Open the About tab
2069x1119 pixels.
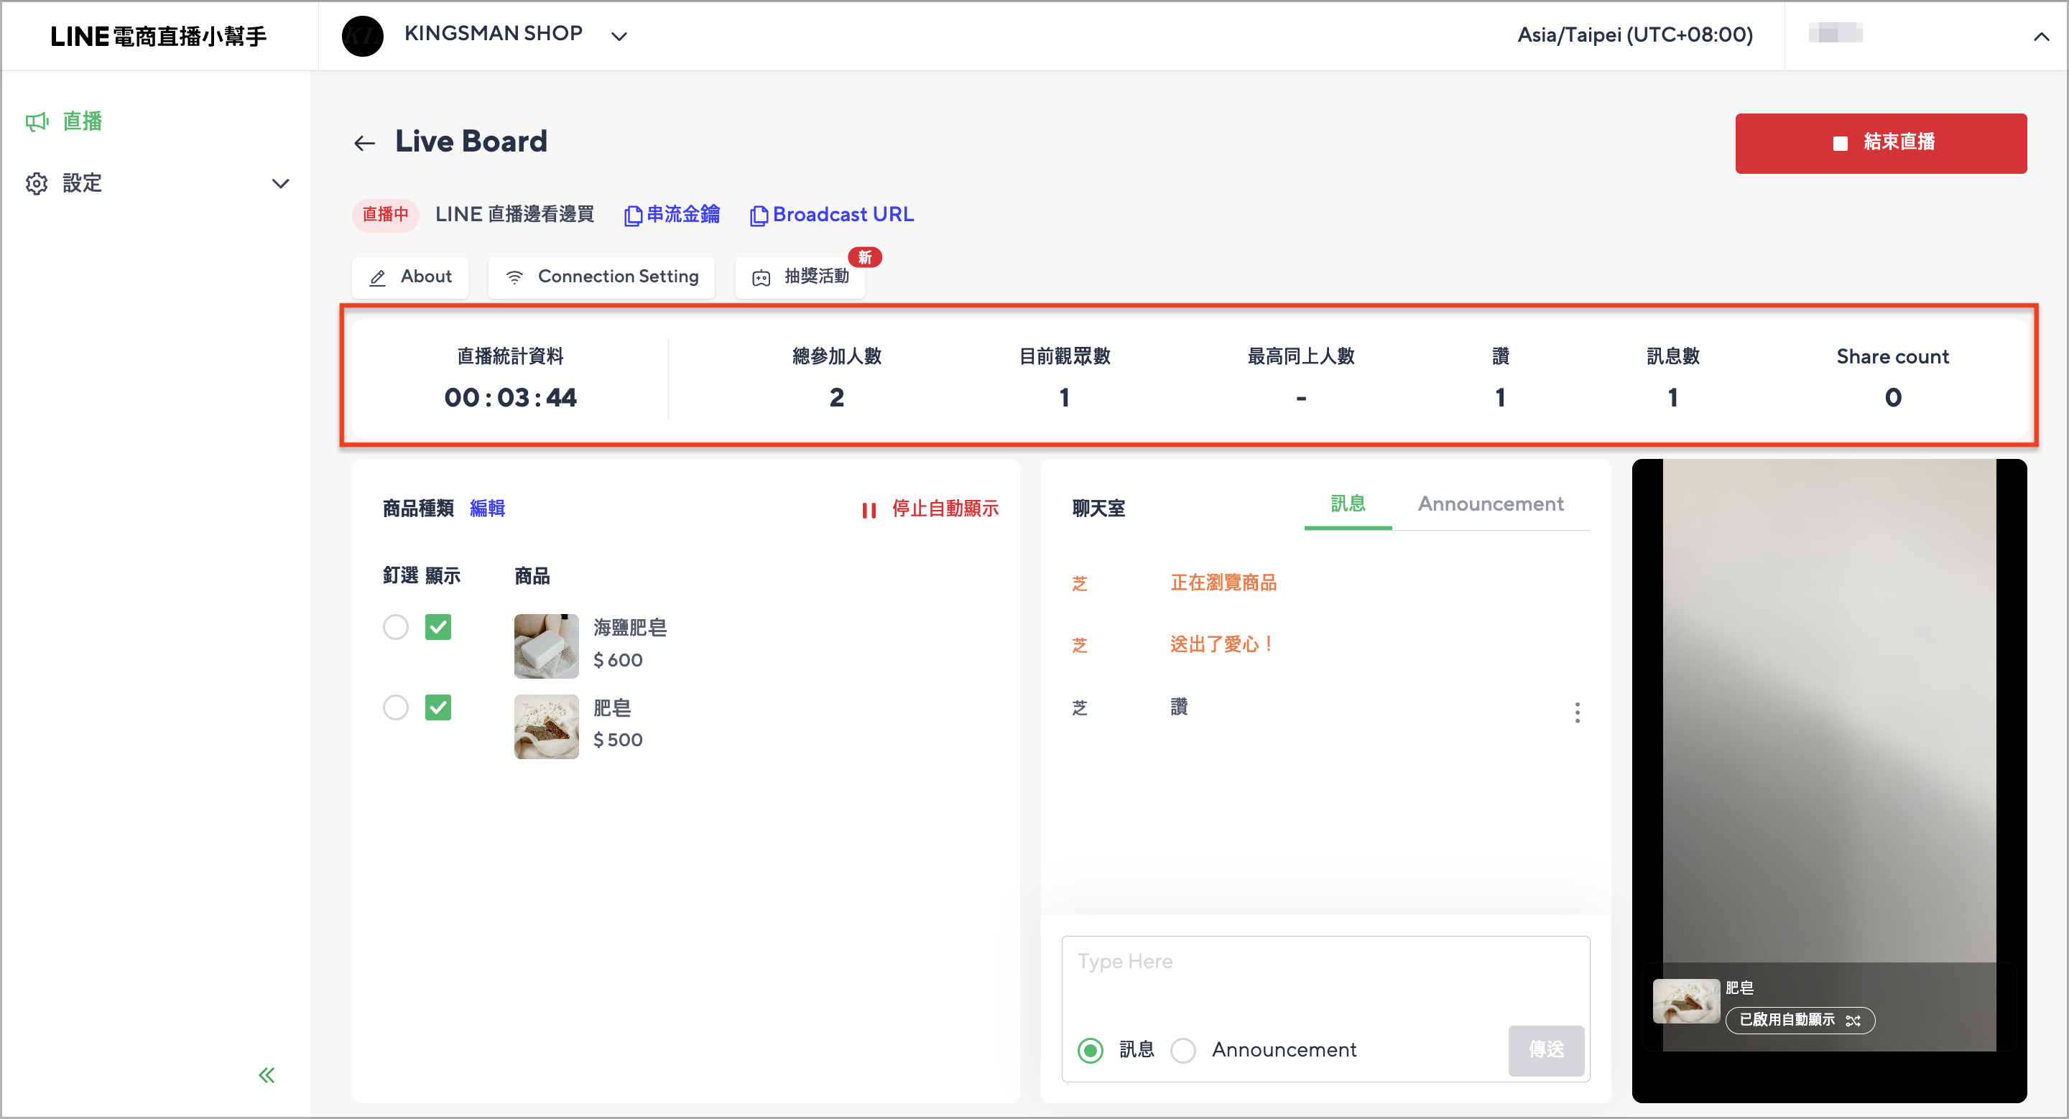click(x=410, y=277)
